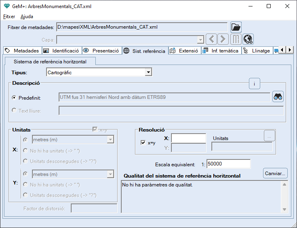
Task: Open X units metres dropdown
Action: (110, 140)
